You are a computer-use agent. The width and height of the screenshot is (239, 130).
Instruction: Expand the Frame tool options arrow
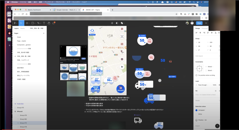[29, 23]
